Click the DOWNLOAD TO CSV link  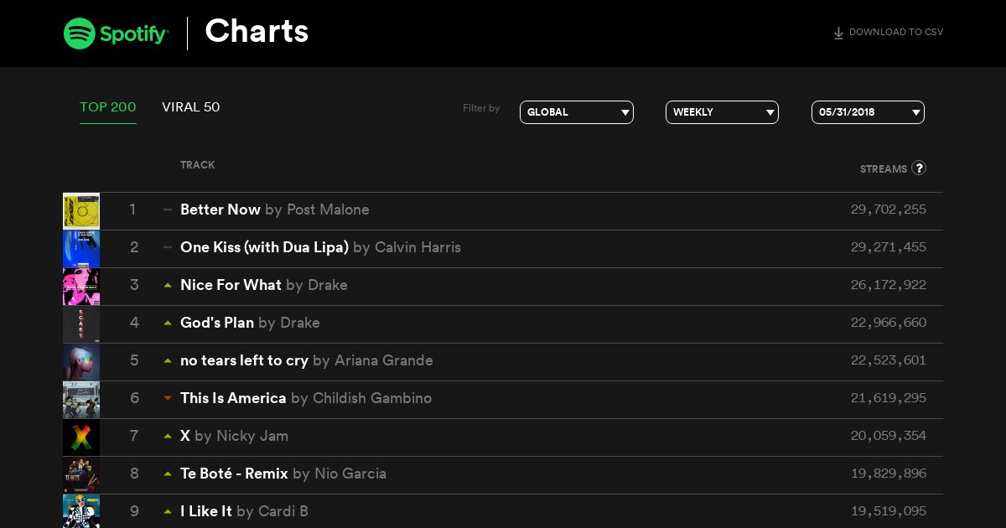(x=896, y=33)
